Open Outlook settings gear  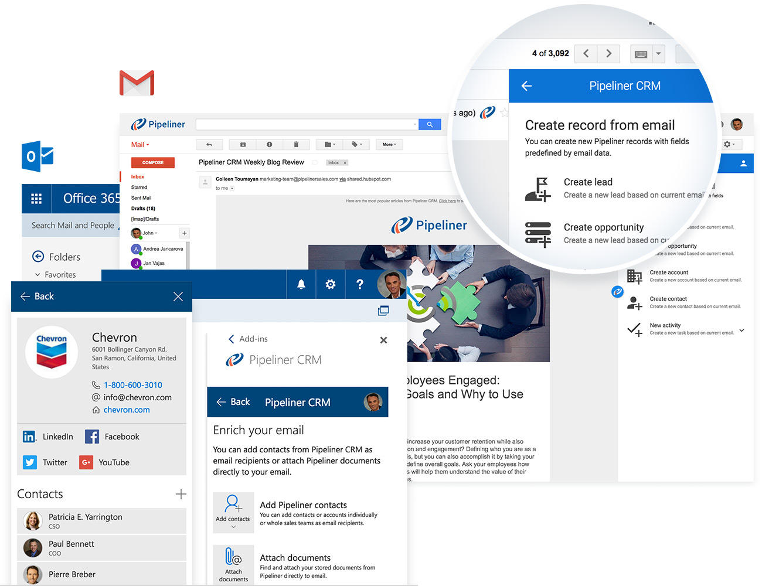click(331, 284)
